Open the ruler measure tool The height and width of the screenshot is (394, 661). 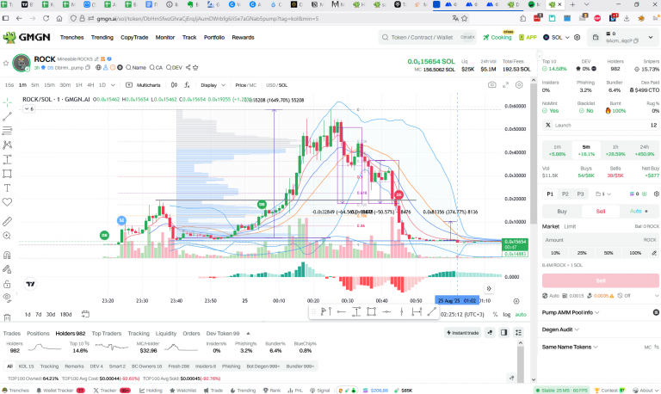pos(7,221)
